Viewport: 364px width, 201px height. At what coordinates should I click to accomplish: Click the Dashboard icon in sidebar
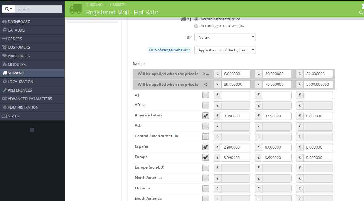[4, 21]
